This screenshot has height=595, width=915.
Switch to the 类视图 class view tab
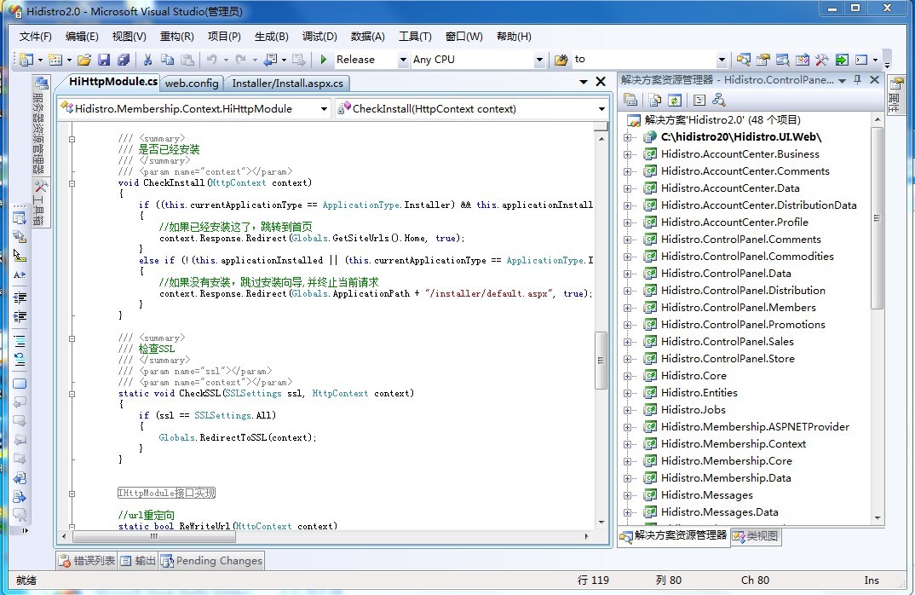(x=755, y=536)
